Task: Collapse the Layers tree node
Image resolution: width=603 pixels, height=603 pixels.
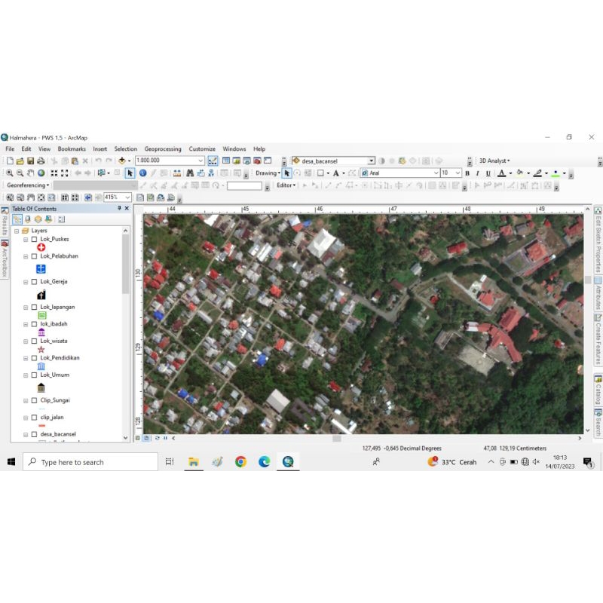Action: coord(17,231)
